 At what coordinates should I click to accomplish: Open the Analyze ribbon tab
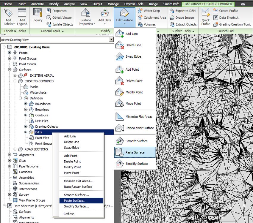click(x=69, y=4)
